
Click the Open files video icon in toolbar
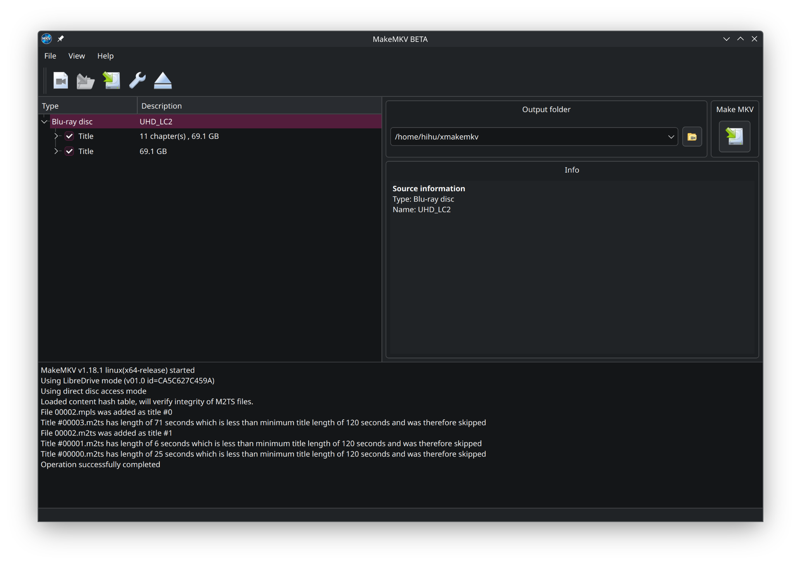pos(60,81)
